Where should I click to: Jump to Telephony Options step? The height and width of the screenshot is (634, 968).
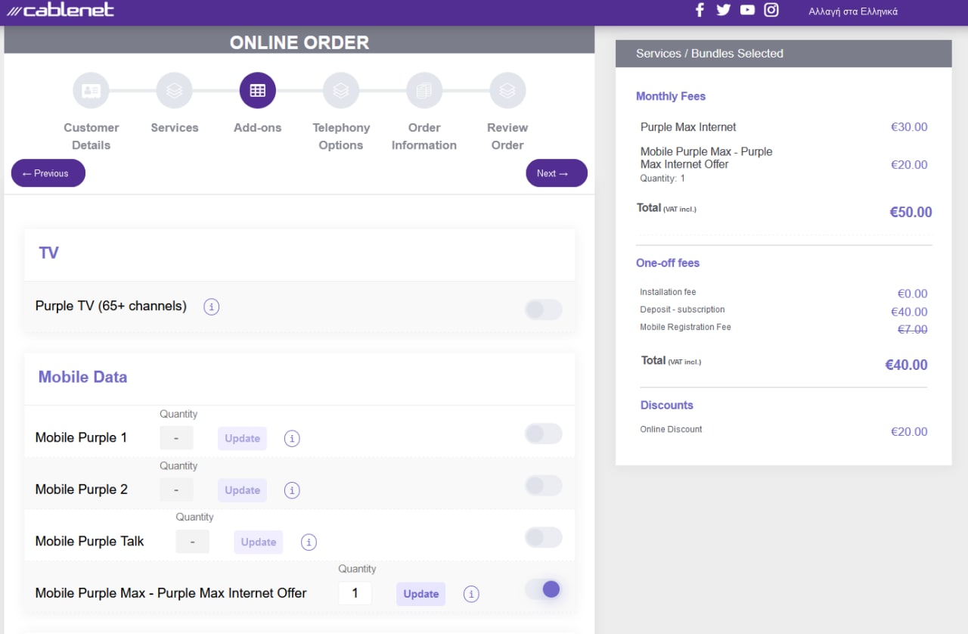341,91
